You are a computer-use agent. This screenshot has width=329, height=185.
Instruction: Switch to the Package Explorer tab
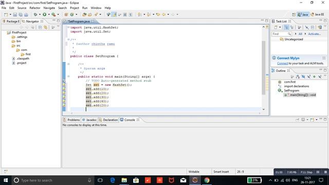tap(11, 22)
